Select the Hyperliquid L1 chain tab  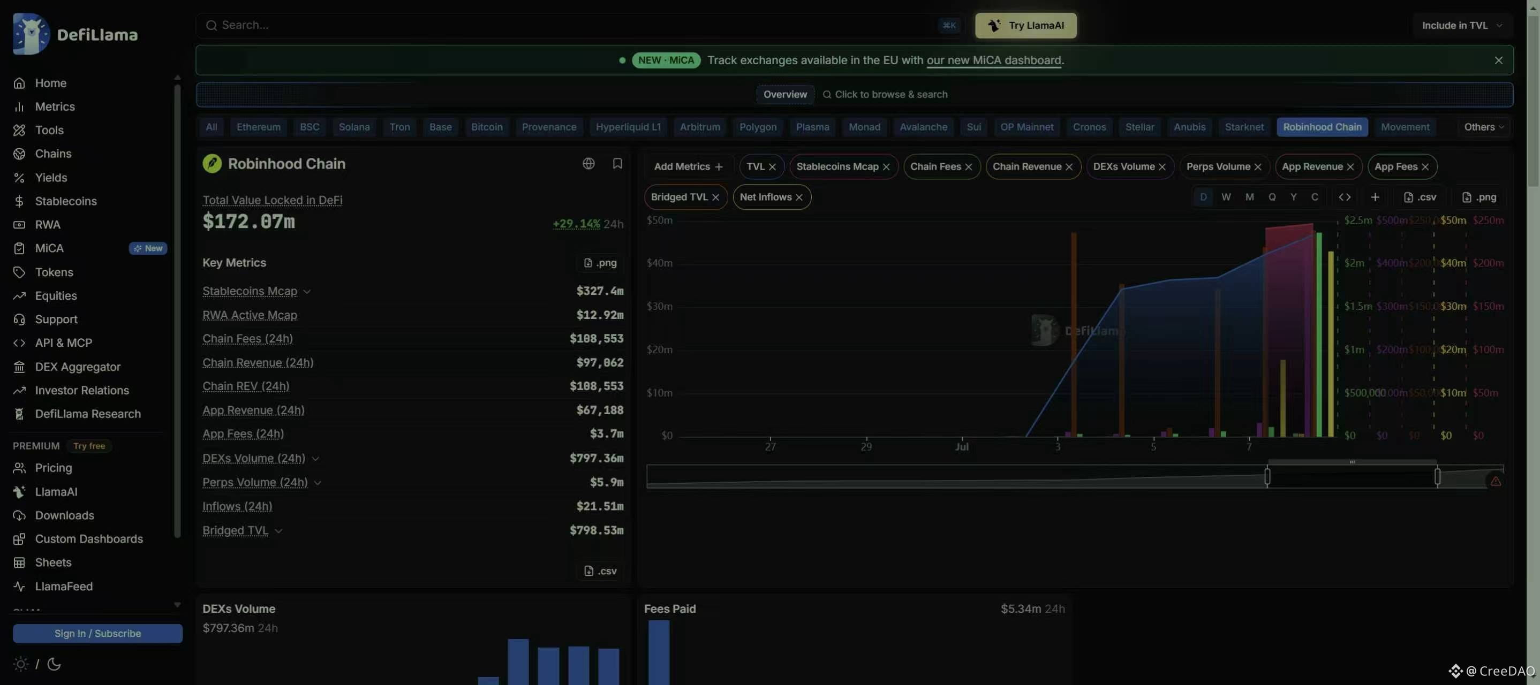click(x=628, y=127)
